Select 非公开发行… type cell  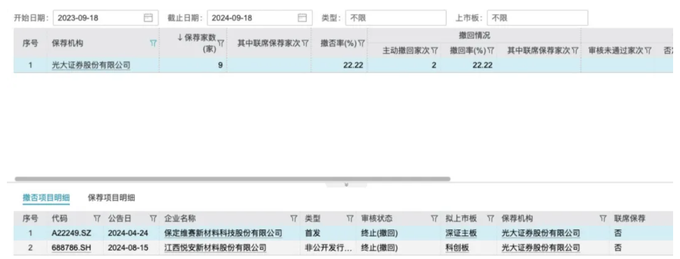(x=329, y=248)
